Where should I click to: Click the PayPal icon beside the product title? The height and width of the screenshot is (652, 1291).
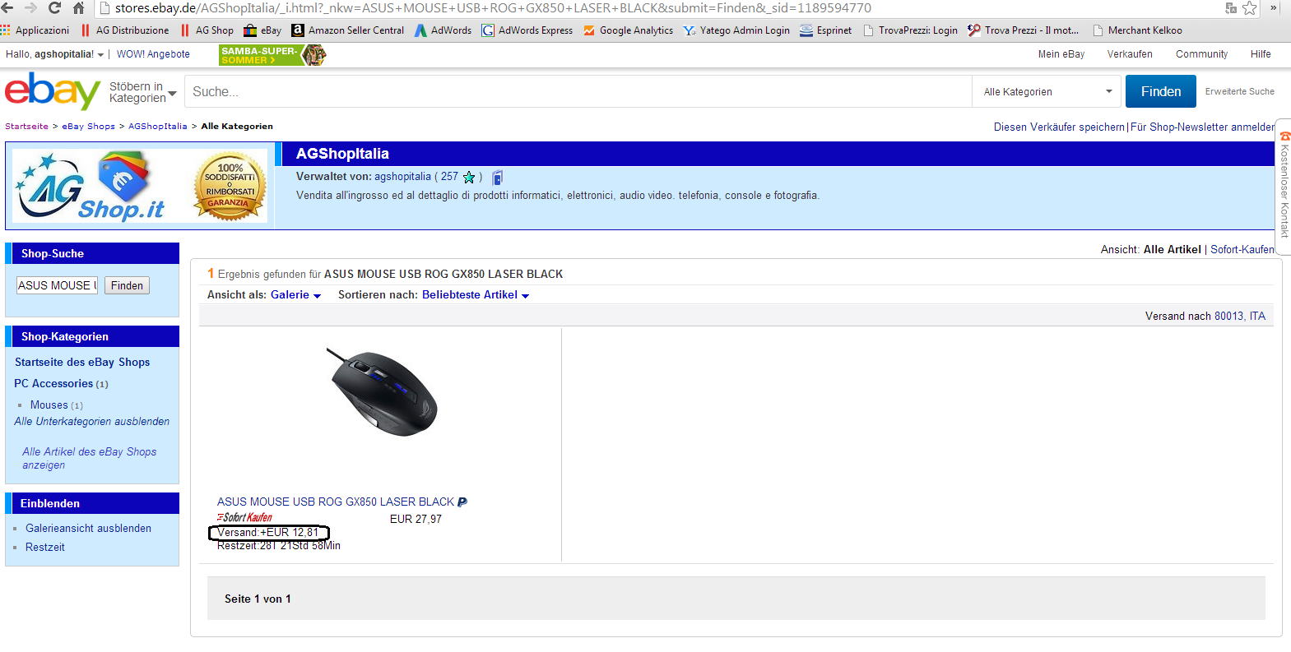pyautogui.click(x=462, y=502)
